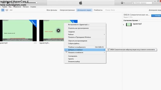Select 'Сбросить воспроизведения'
Viewport: 161px width, 90px height.
(85, 41)
